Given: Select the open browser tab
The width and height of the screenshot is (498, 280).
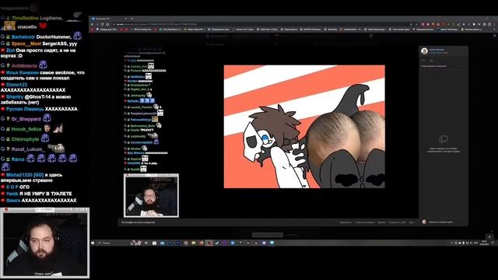Looking at the screenshot, I should coord(109,19).
